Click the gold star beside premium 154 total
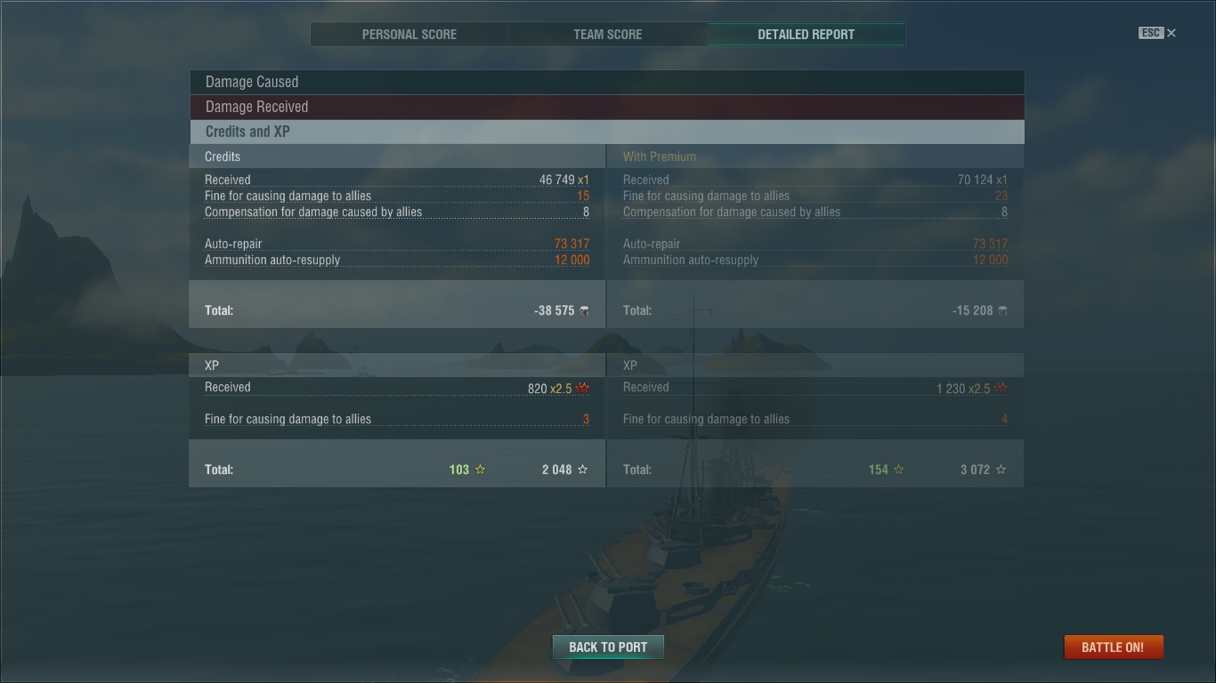1216x683 pixels. coord(899,470)
